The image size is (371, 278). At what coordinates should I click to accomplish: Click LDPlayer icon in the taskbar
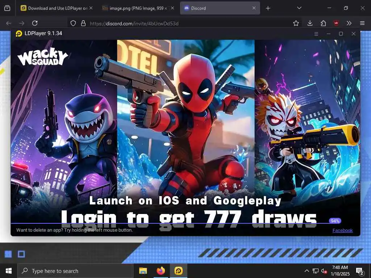click(x=178, y=271)
